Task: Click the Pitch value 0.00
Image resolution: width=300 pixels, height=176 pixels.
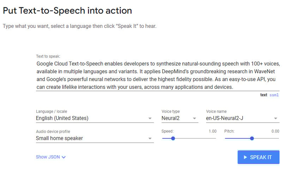Action: click(275, 131)
